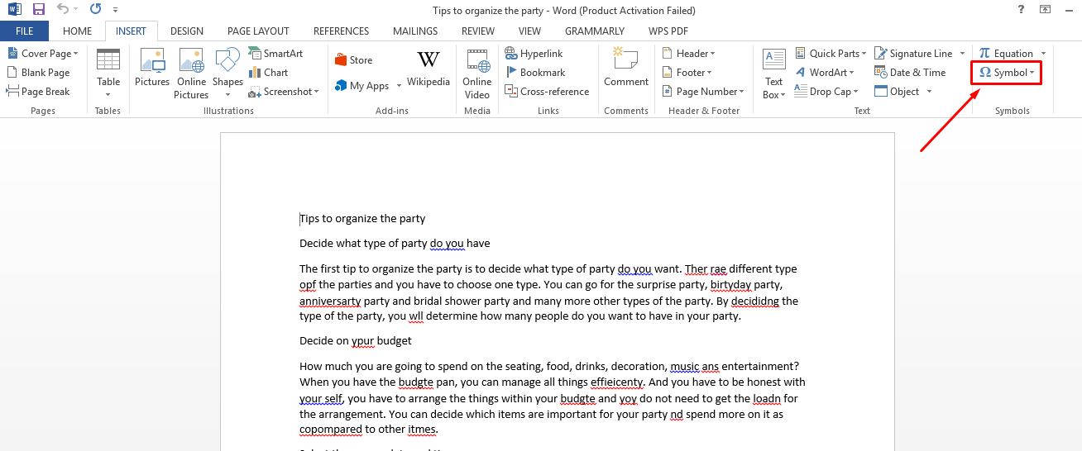This screenshot has height=451, width=1082.
Task: Click the Hyperlink button
Action: pyautogui.click(x=534, y=54)
